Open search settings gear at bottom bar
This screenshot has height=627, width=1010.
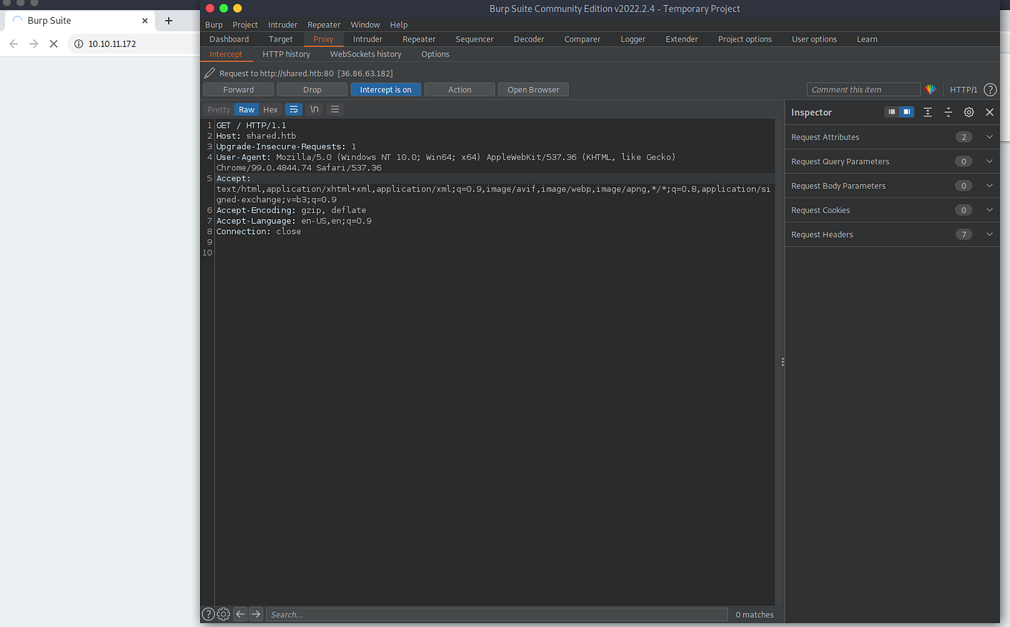point(223,614)
